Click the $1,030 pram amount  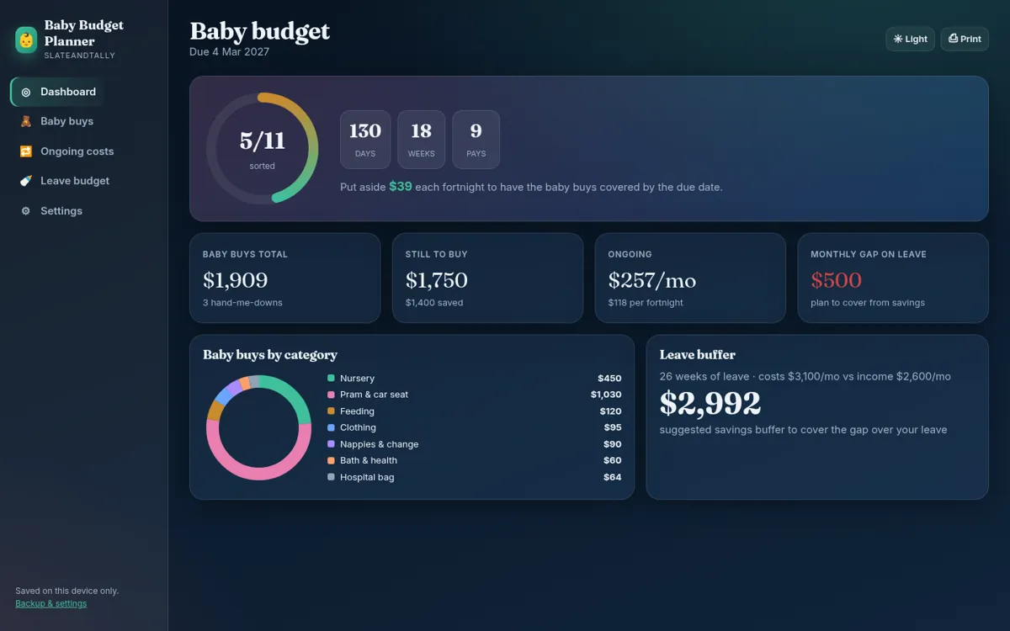606,395
